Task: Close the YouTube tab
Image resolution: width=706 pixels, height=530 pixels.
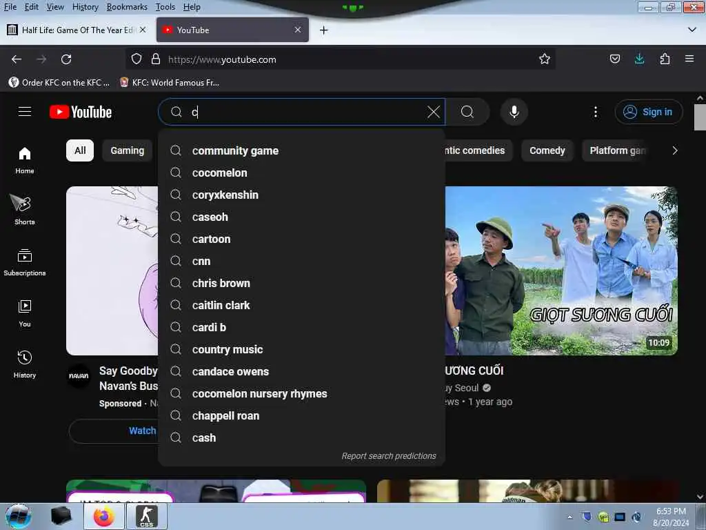Action: point(298,30)
